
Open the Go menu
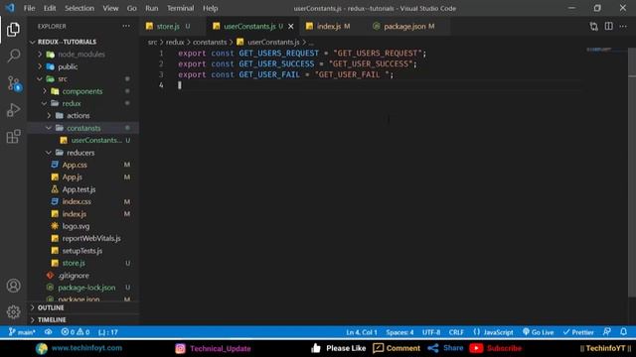[131, 8]
